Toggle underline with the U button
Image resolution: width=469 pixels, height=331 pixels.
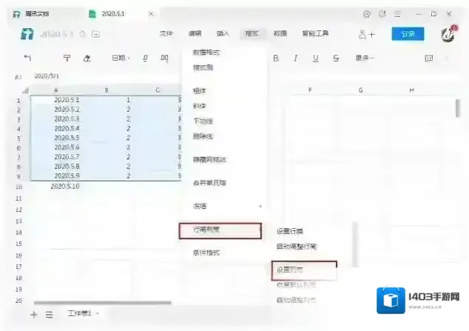(316, 58)
